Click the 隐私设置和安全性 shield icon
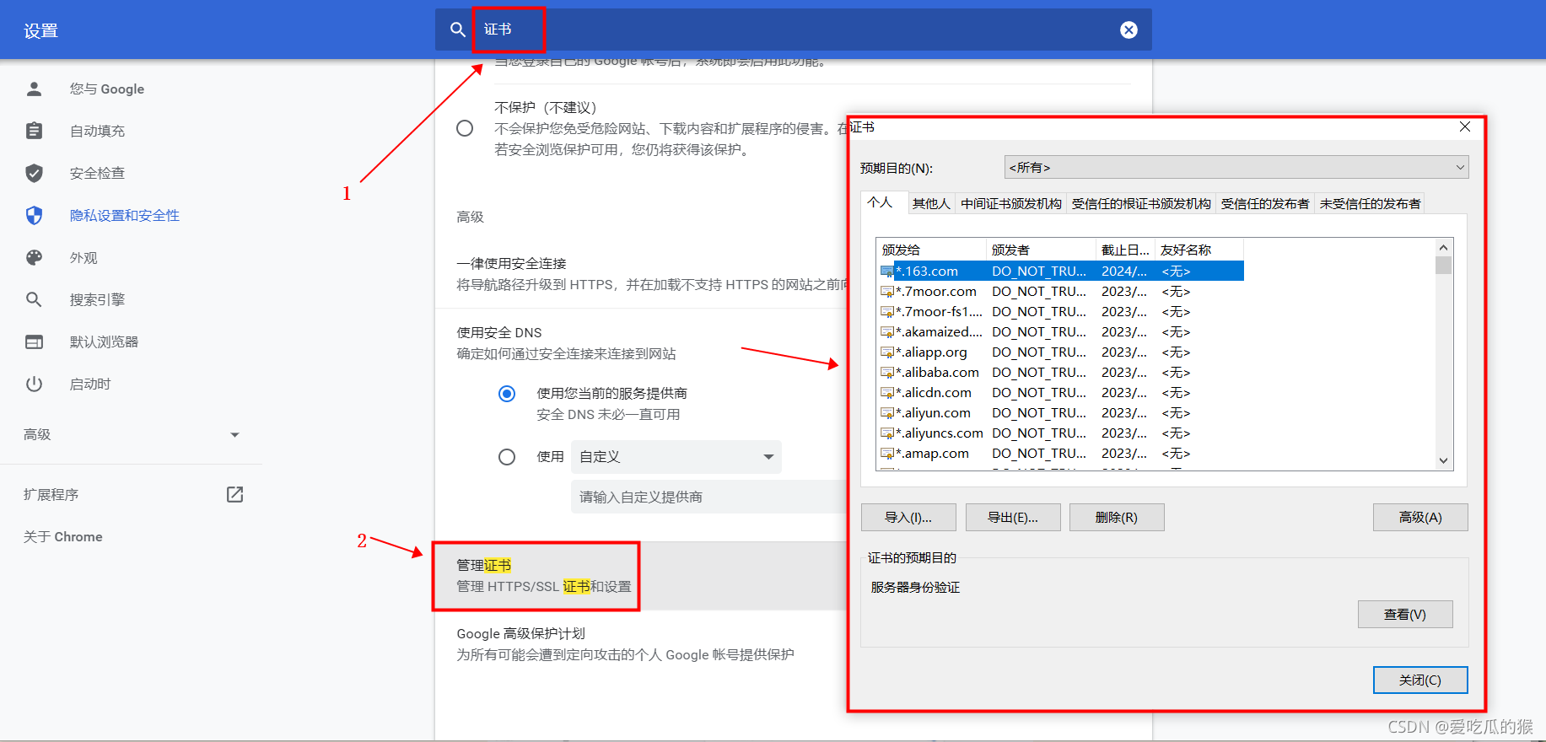1546x742 pixels. [x=35, y=215]
